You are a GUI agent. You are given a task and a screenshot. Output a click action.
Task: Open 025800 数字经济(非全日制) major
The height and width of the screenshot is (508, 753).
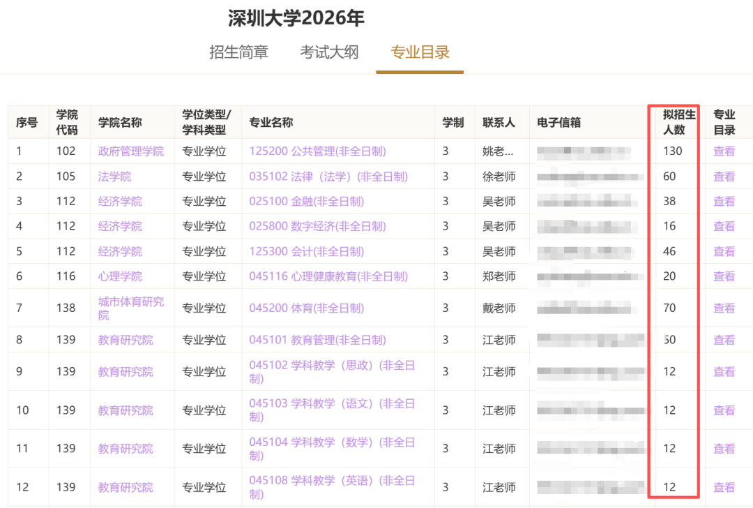pyautogui.click(x=317, y=227)
